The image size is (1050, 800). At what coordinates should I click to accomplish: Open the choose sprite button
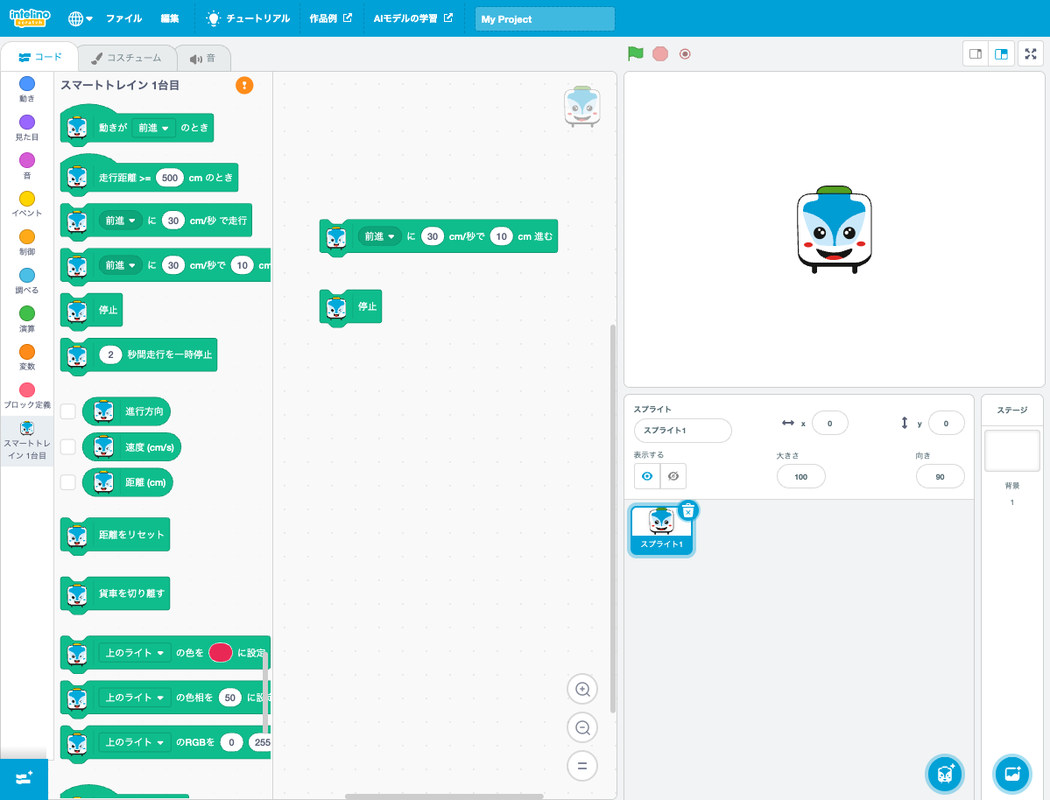pyautogui.click(x=945, y=774)
